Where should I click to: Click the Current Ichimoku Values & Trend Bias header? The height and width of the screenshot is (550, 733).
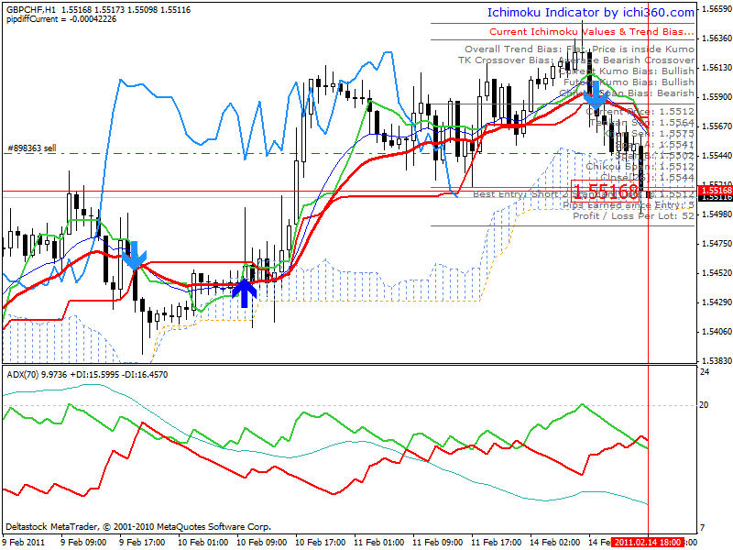[592, 32]
